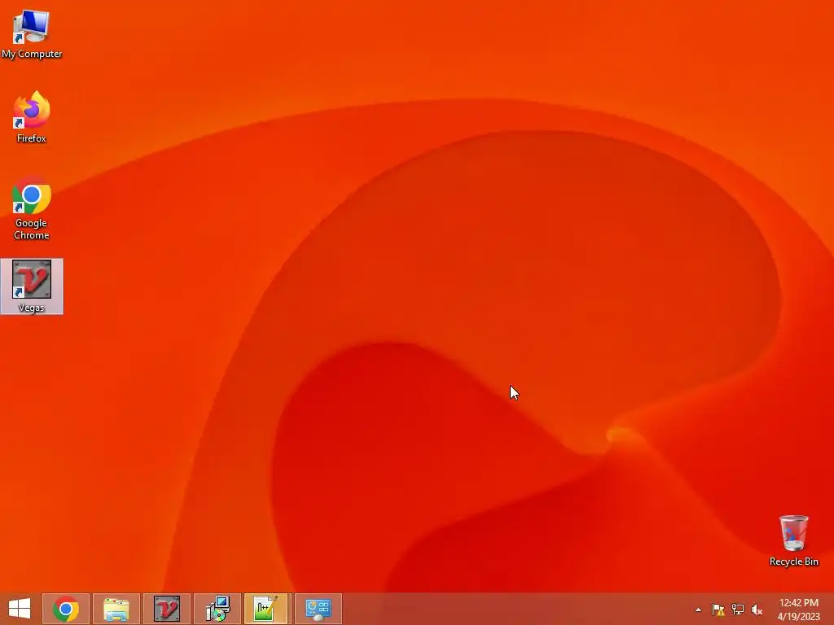Launch Chrome from the taskbar
The image size is (834, 625).
66,609
